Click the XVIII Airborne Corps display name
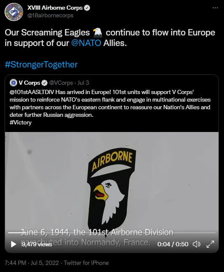The height and width of the screenshot is (272, 224). pyautogui.click(x=55, y=8)
